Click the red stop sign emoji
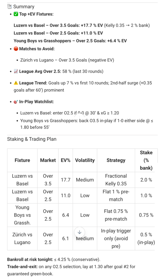Screen dimensions: 161x279 pyautogui.click(x=16, y=48)
